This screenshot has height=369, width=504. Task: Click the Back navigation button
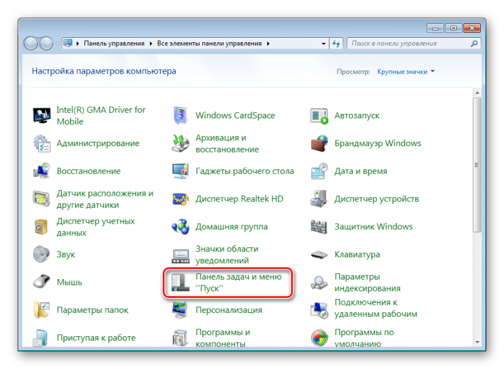tap(31, 43)
